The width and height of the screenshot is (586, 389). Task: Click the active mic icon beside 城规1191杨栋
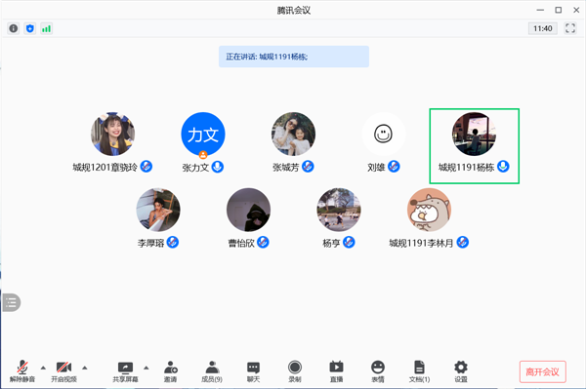click(x=503, y=167)
